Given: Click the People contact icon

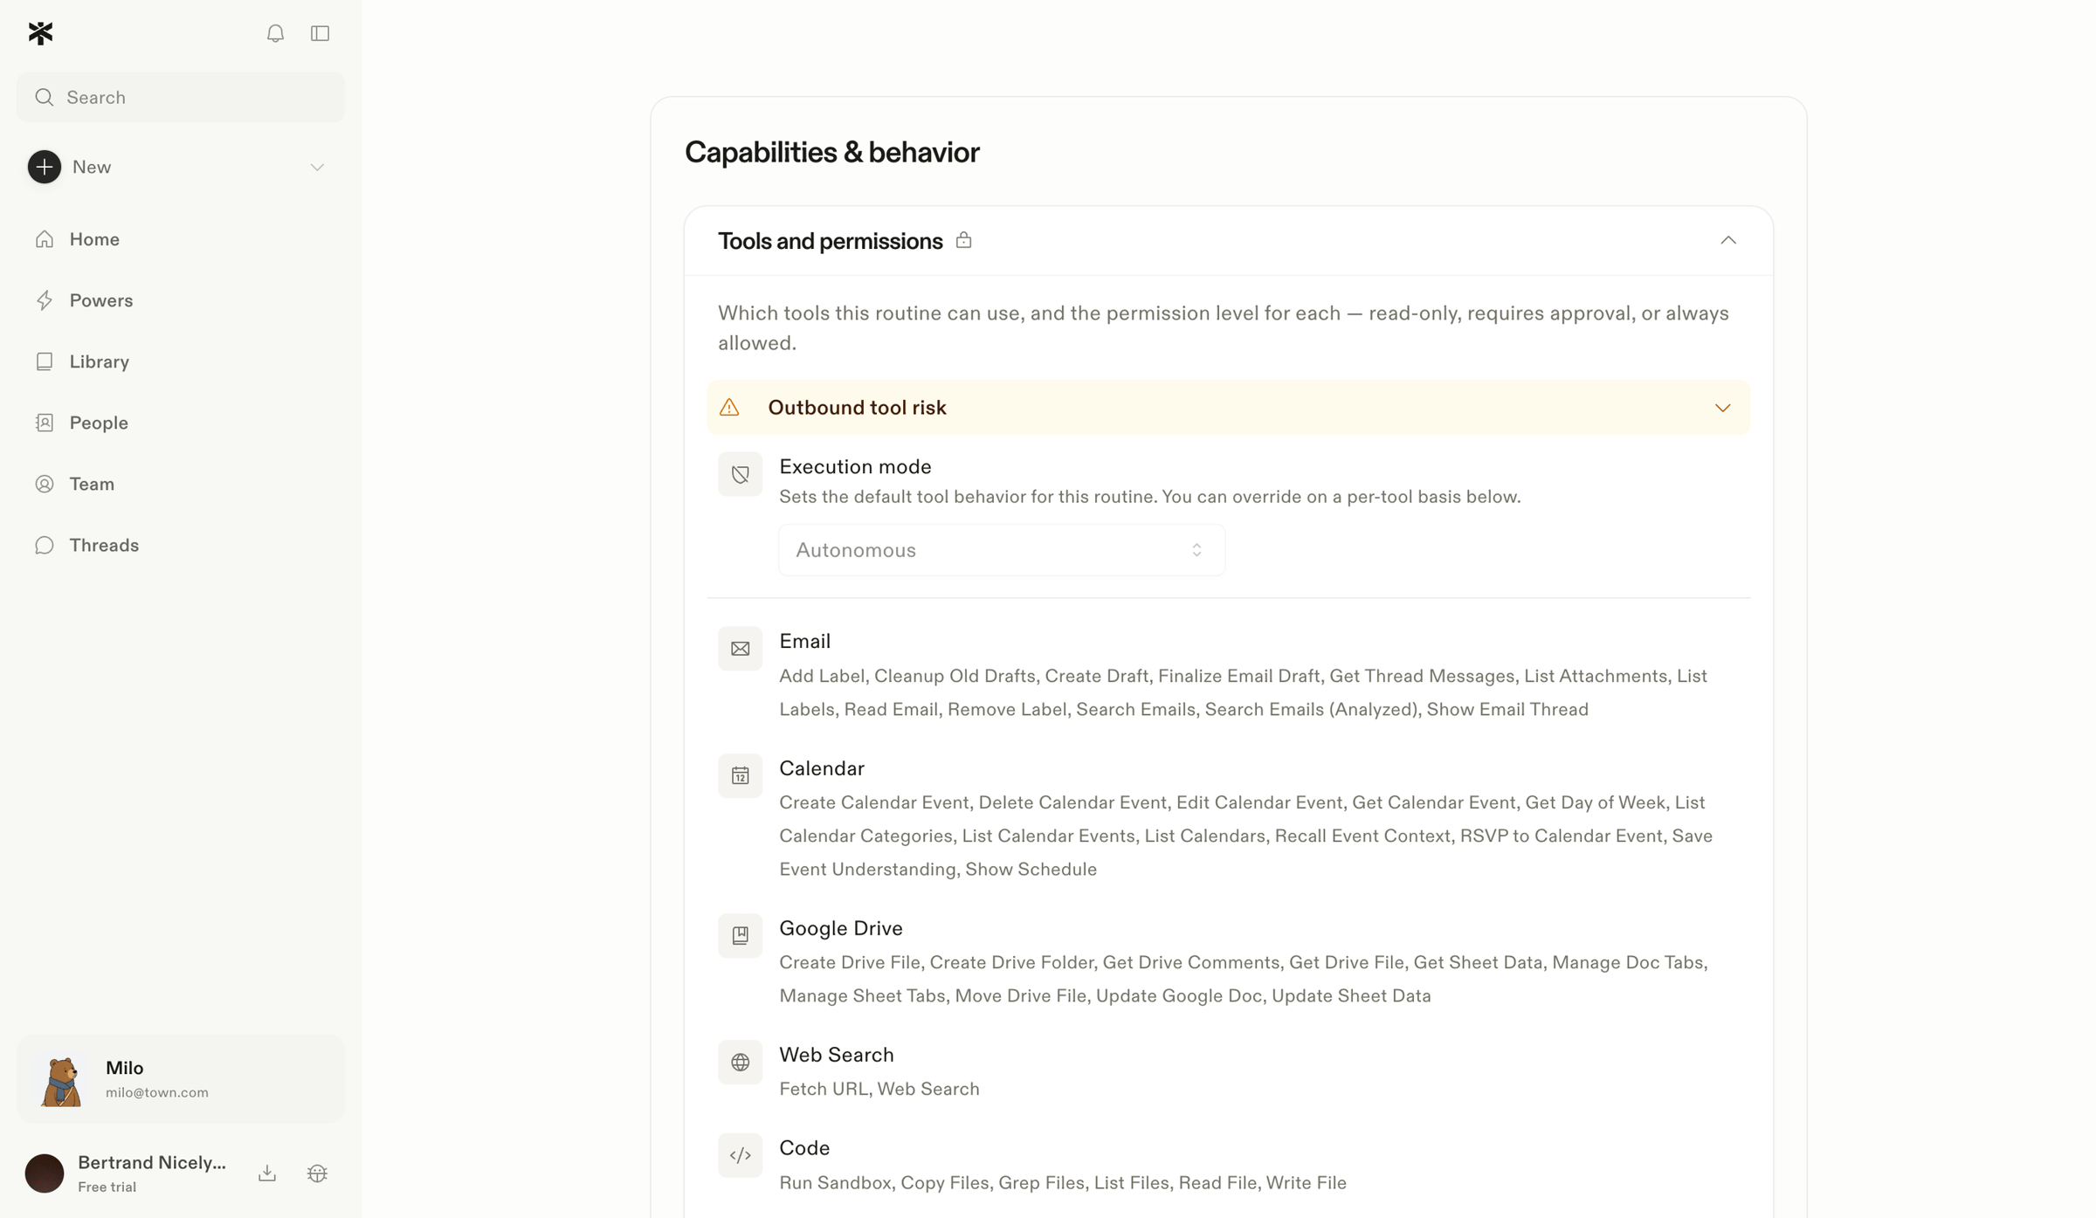Looking at the screenshot, I should tap(45, 423).
